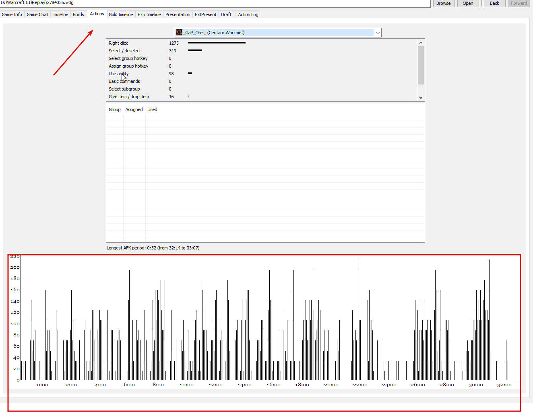Click the 16 give item count

click(x=171, y=97)
